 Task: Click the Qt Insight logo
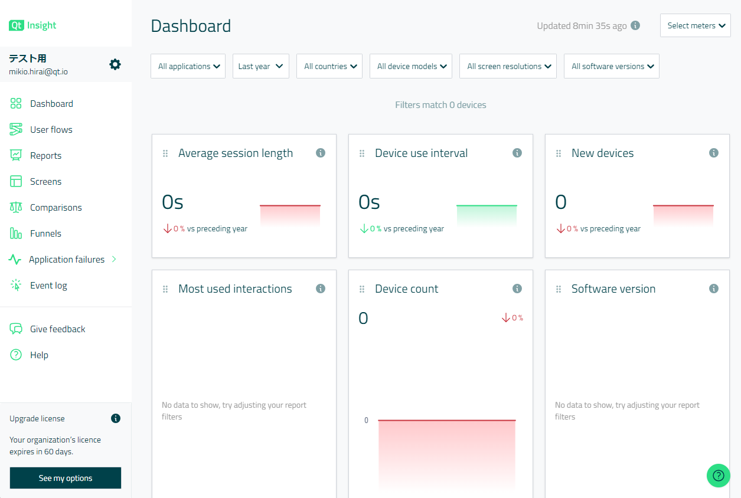(33, 25)
